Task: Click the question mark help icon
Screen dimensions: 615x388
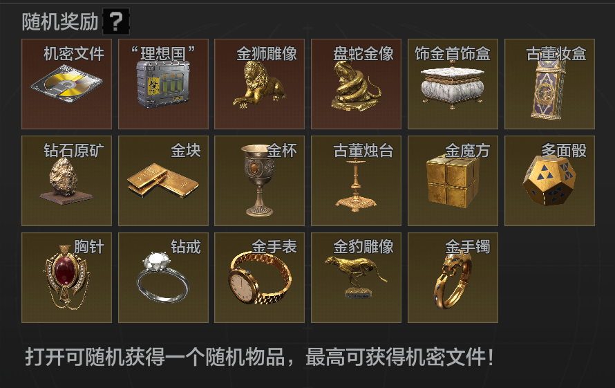Action: tap(115, 21)
